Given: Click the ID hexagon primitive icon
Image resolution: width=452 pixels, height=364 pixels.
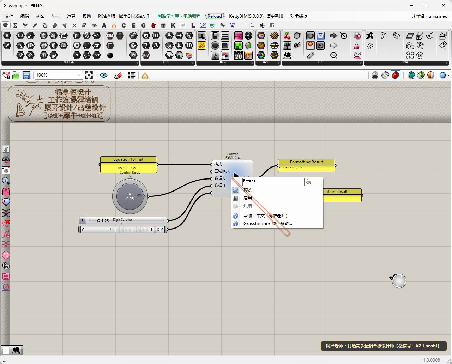Looking at the screenshot, I should point(189,45).
